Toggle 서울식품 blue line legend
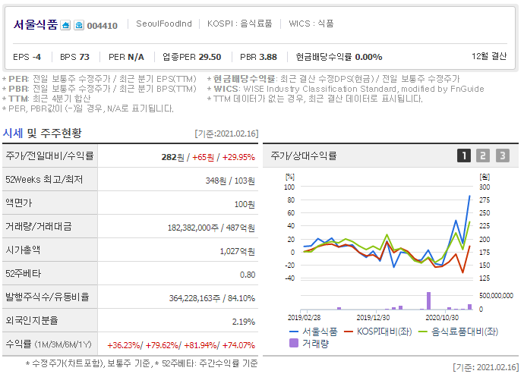524x374 pixels. click(313, 332)
